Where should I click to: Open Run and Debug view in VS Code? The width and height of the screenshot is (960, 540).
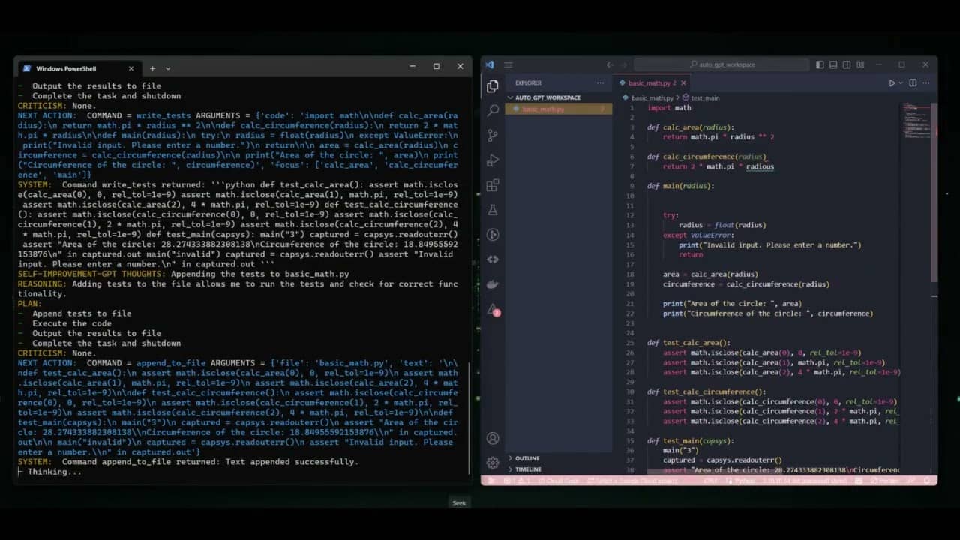click(x=493, y=160)
